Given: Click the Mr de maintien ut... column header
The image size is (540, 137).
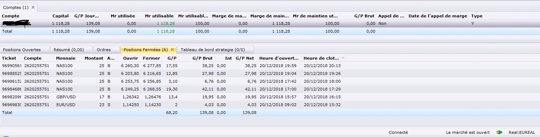Looking at the screenshot, I should click(316, 16).
